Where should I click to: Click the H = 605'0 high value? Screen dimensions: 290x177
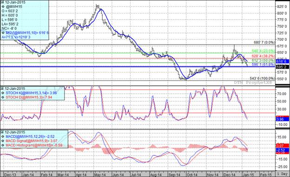[10, 15]
